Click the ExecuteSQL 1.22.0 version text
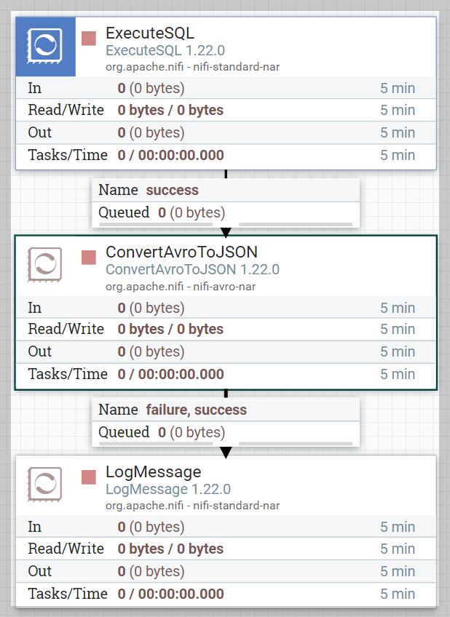450x617 pixels. tap(165, 51)
